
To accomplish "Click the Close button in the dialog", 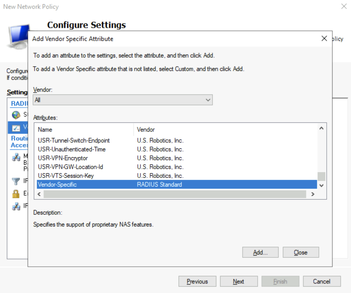I will [x=301, y=252].
